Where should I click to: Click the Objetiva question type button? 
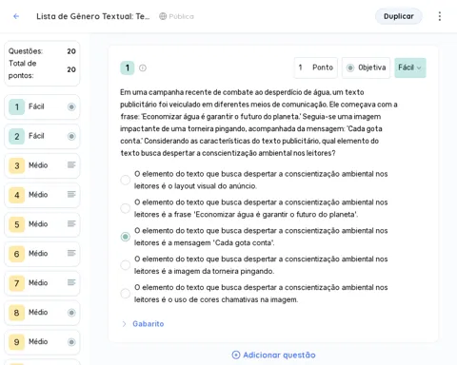[366, 67]
